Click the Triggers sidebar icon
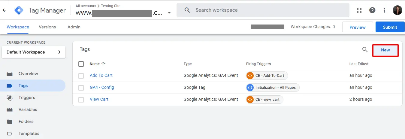This screenshot has height=139, width=405. (x=10, y=98)
